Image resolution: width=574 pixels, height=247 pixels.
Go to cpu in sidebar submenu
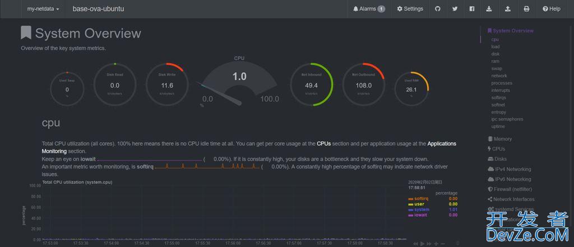[x=495, y=40]
